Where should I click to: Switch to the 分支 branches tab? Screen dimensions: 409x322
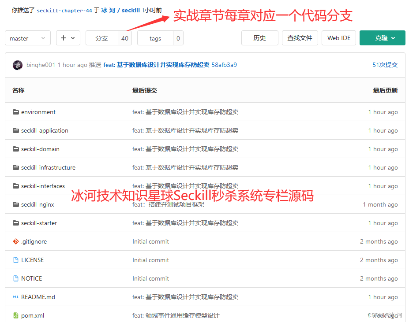102,38
